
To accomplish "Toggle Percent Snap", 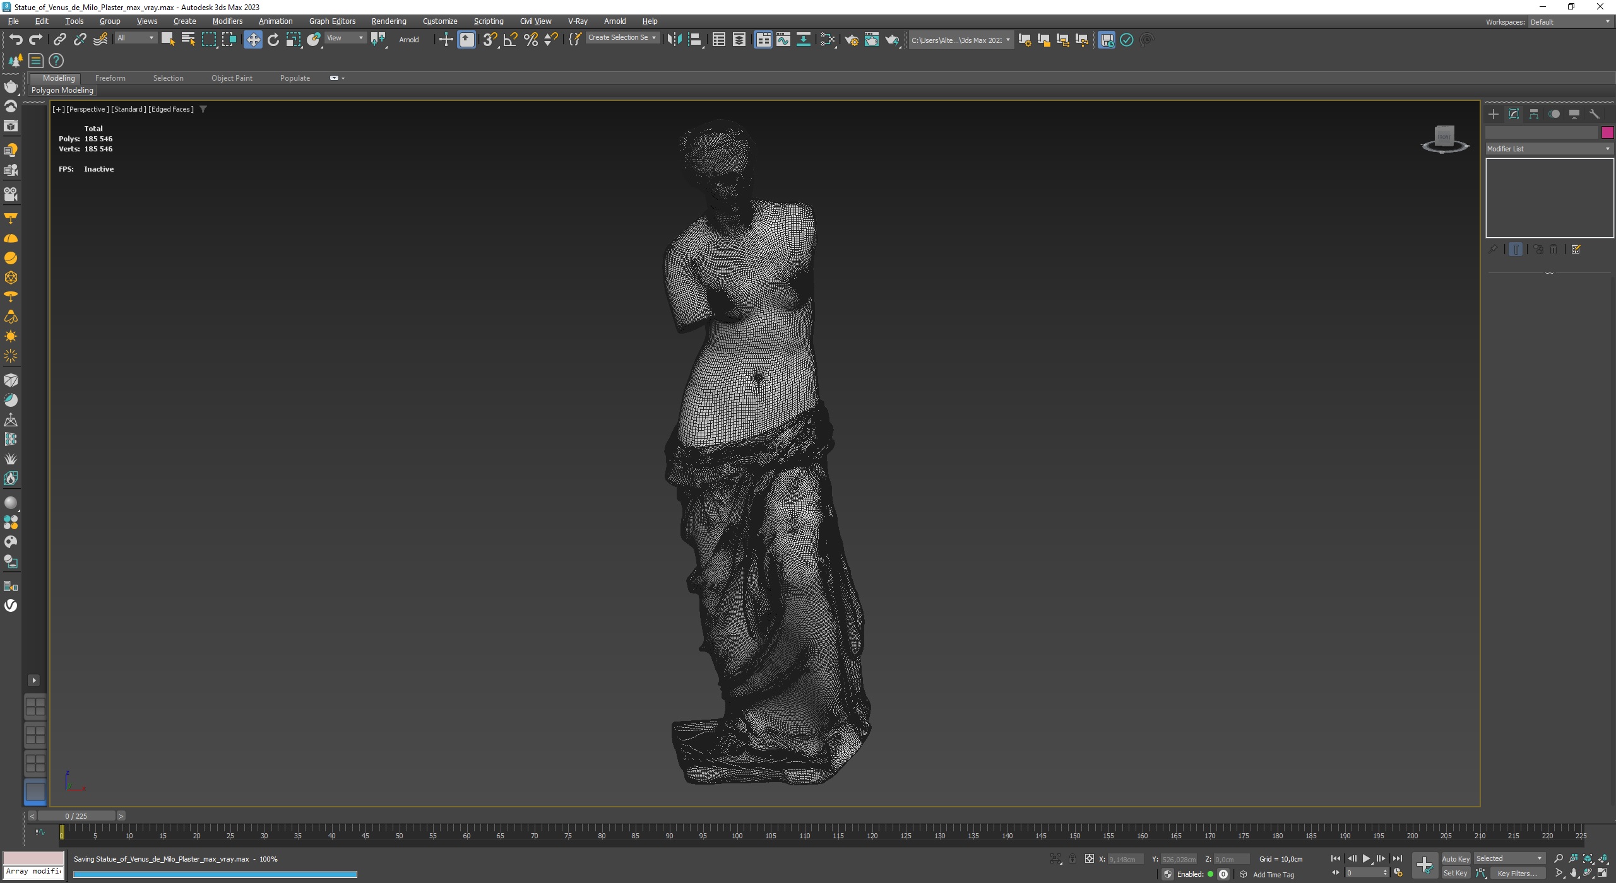I will (x=531, y=40).
